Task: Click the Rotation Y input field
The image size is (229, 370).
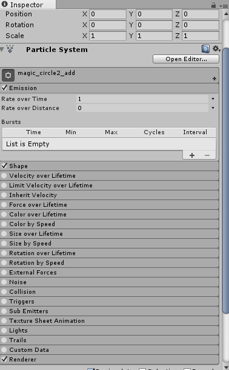Action: point(154,25)
